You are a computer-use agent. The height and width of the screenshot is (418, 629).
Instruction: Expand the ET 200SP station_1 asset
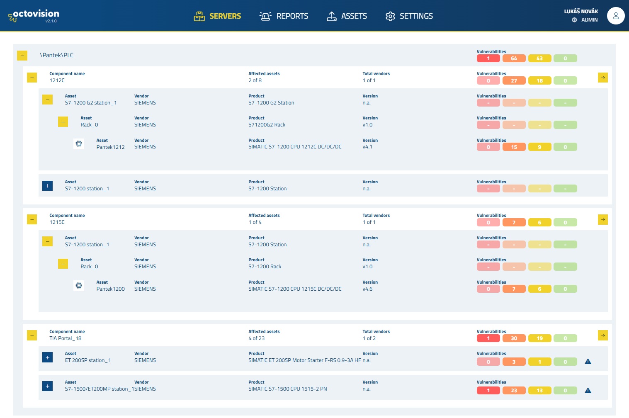pos(48,357)
